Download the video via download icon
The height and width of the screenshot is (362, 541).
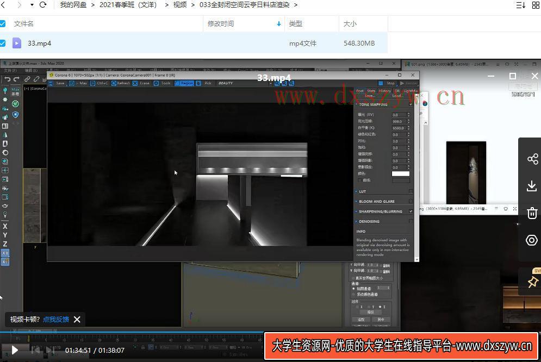coord(532,186)
